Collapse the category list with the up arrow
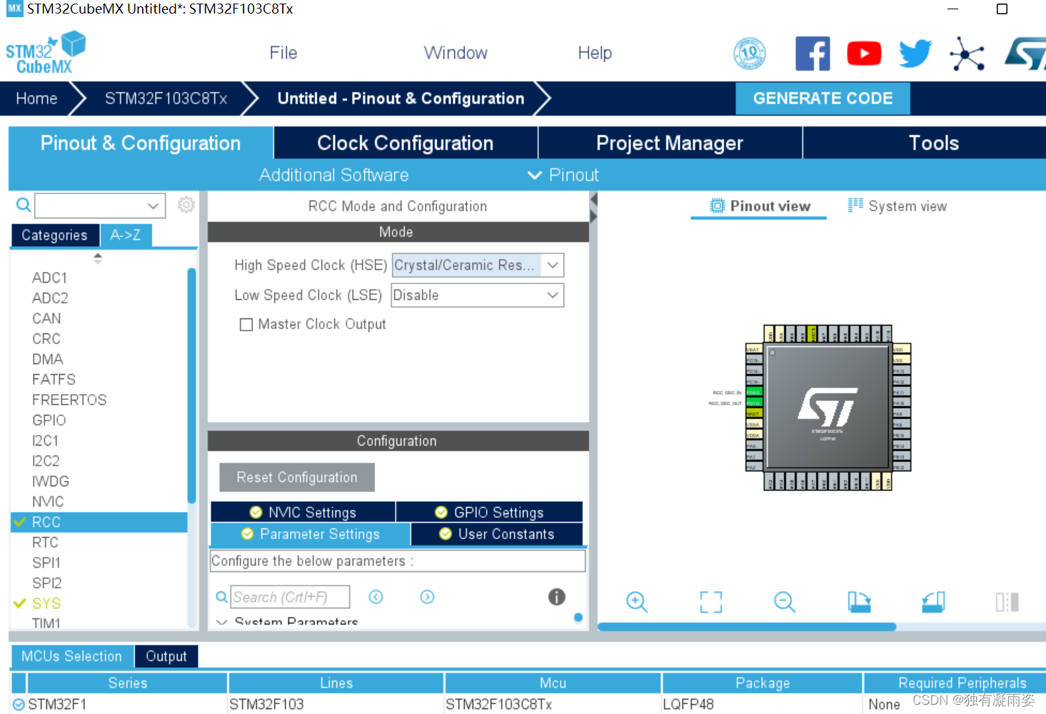This screenshot has width=1046, height=714. pos(98,255)
